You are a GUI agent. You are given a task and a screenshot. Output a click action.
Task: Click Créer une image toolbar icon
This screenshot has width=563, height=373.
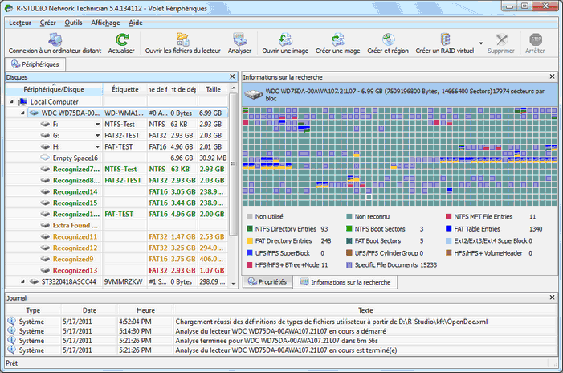pyautogui.click(x=338, y=40)
